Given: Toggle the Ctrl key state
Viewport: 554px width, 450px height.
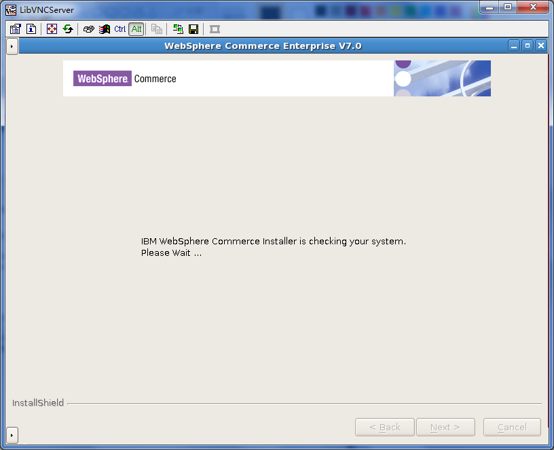Looking at the screenshot, I should (120, 29).
